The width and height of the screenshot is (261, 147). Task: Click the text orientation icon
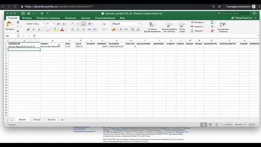[x=90, y=24]
